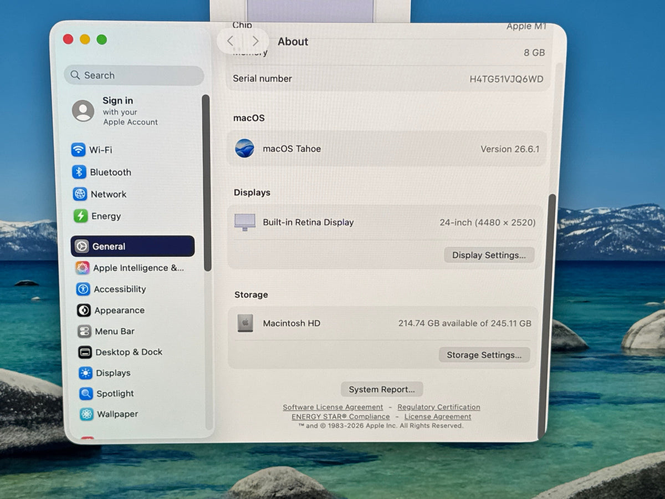Open the Regulatory Certification link
The width and height of the screenshot is (665, 499).
click(439, 407)
